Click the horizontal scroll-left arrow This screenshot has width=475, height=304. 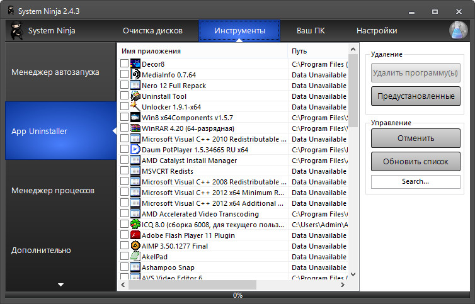coord(123,284)
